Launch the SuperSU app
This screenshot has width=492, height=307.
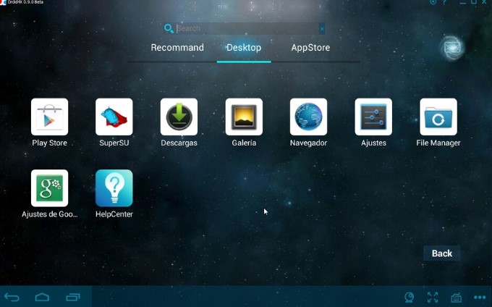click(x=114, y=117)
